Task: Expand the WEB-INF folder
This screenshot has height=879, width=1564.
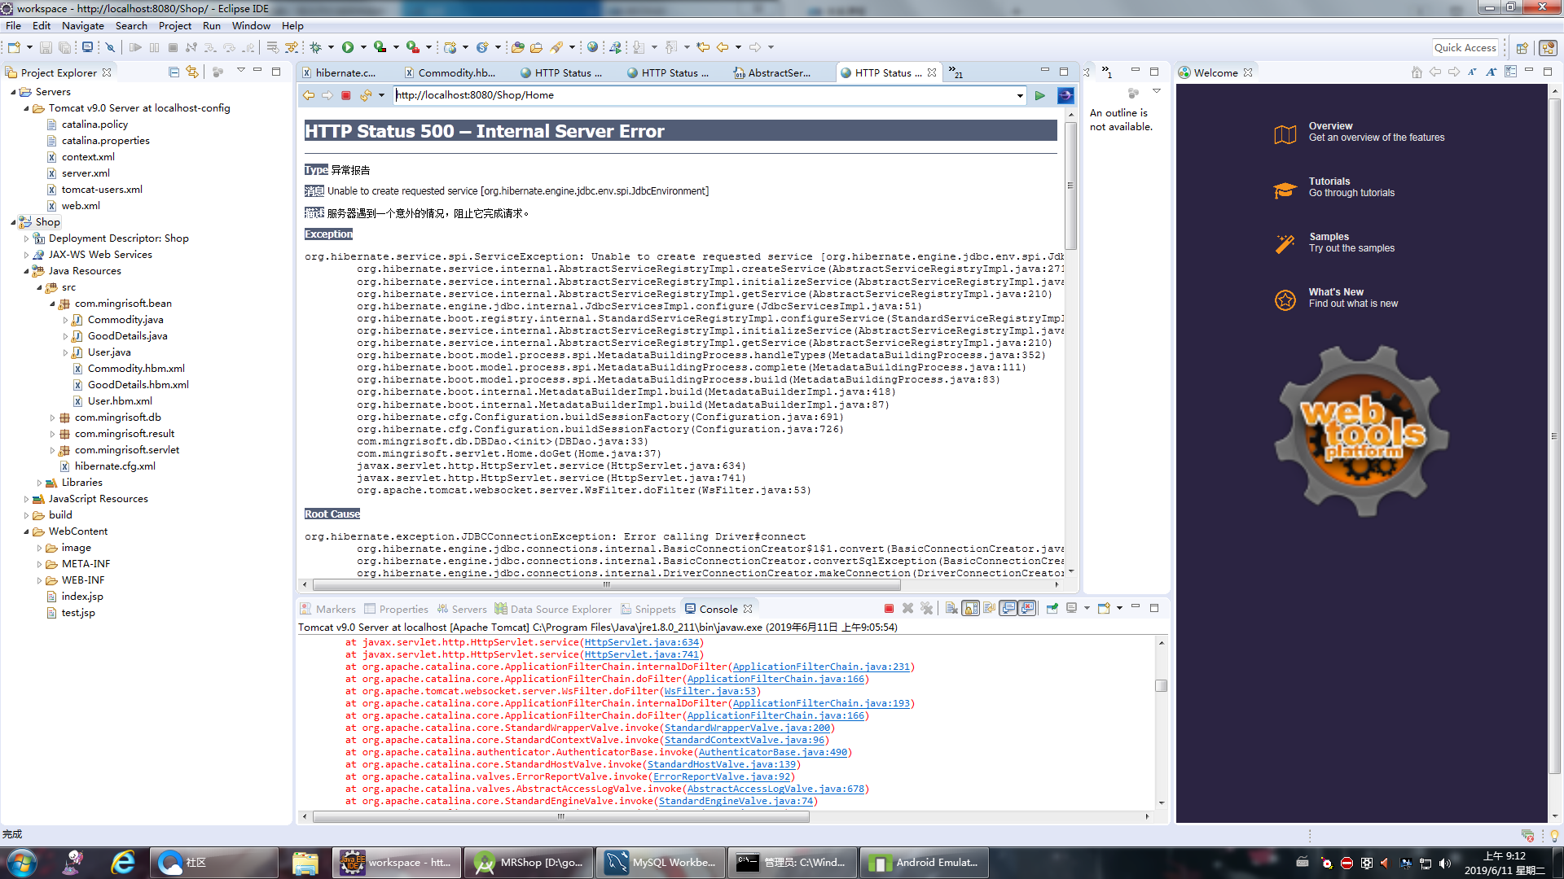Action: tap(39, 580)
